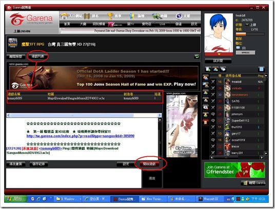Click the 遊戲列表 game list button
The image size is (275, 209).
37,56
